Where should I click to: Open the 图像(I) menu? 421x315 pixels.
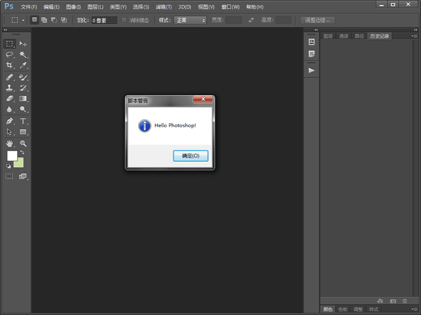73,7
